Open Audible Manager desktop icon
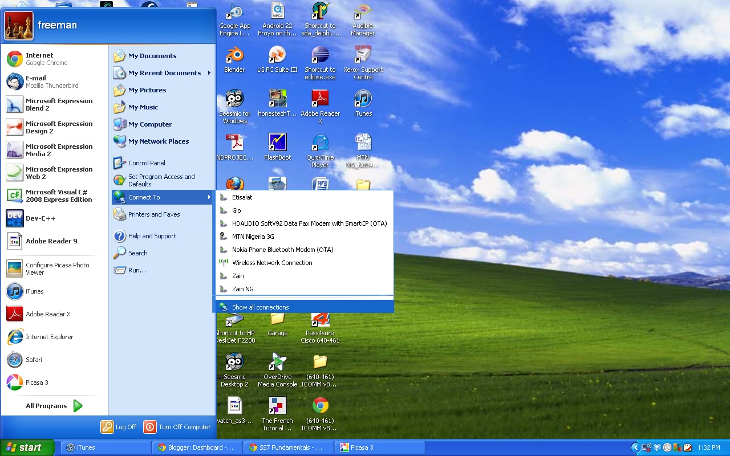The height and width of the screenshot is (456, 730). point(363,20)
